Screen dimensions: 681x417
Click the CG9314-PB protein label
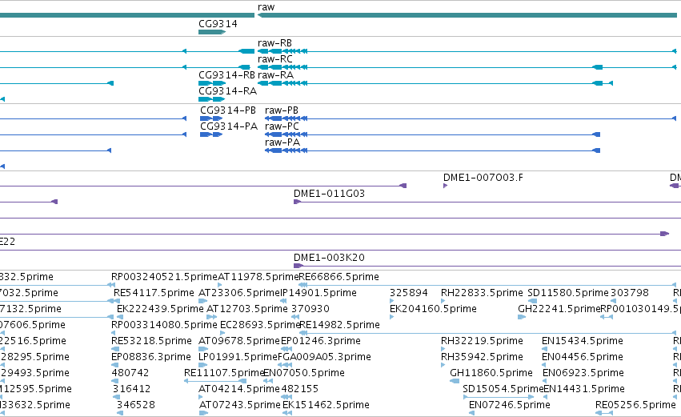coord(228,110)
